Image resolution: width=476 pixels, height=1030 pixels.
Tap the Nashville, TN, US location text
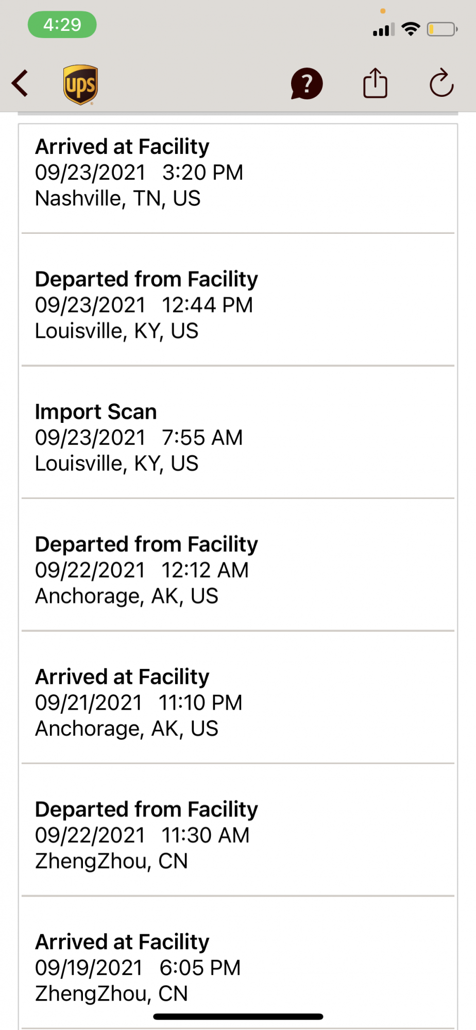(117, 198)
